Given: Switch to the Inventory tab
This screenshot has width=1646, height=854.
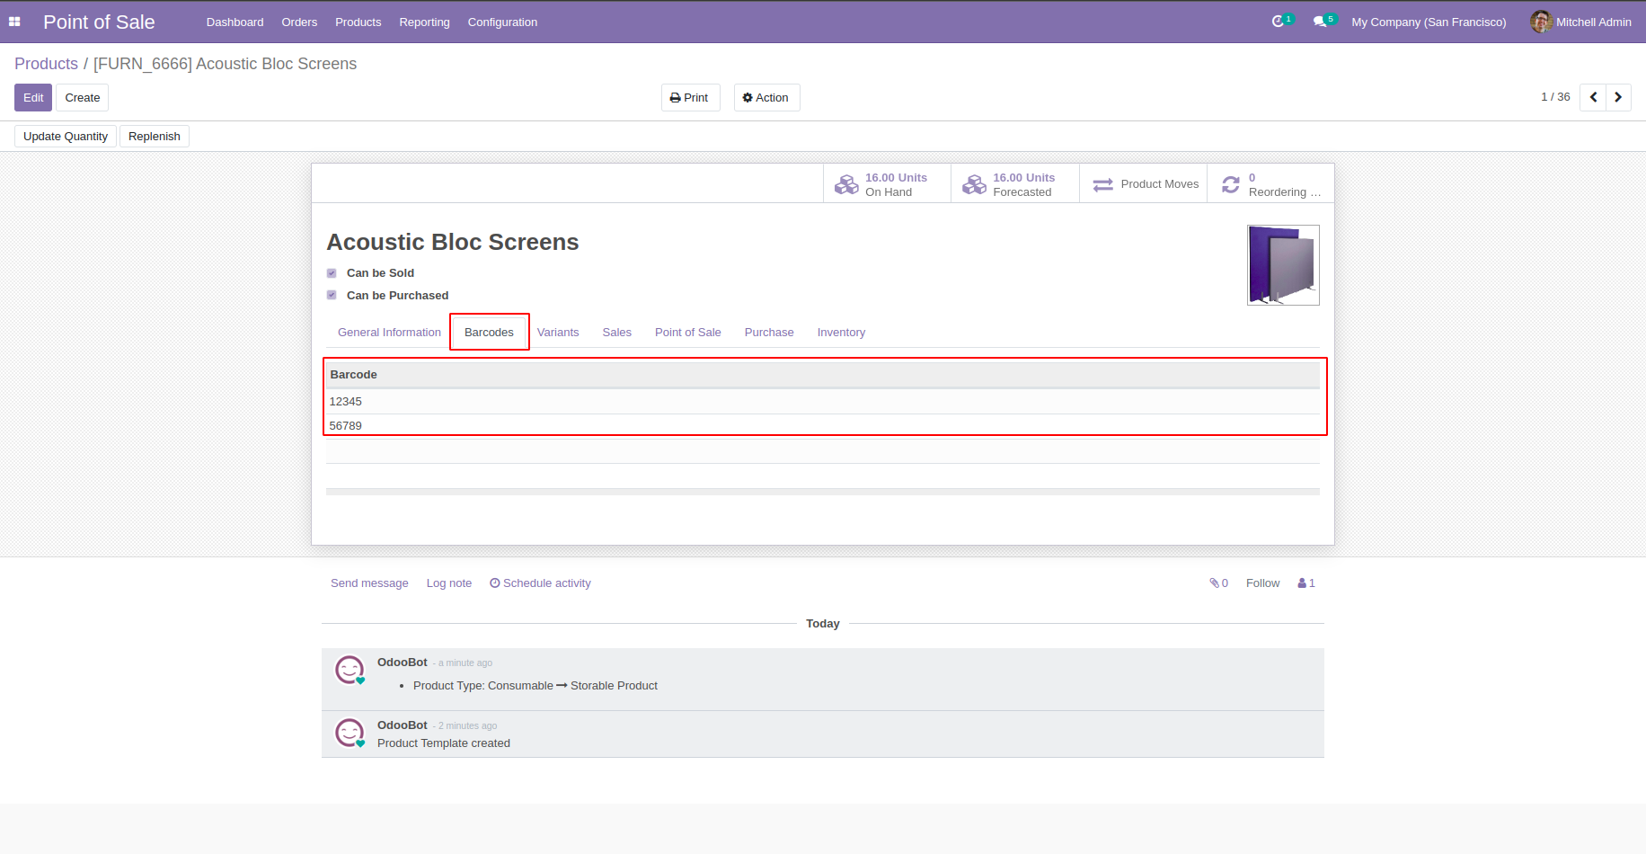Looking at the screenshot, I should [841, 333].
